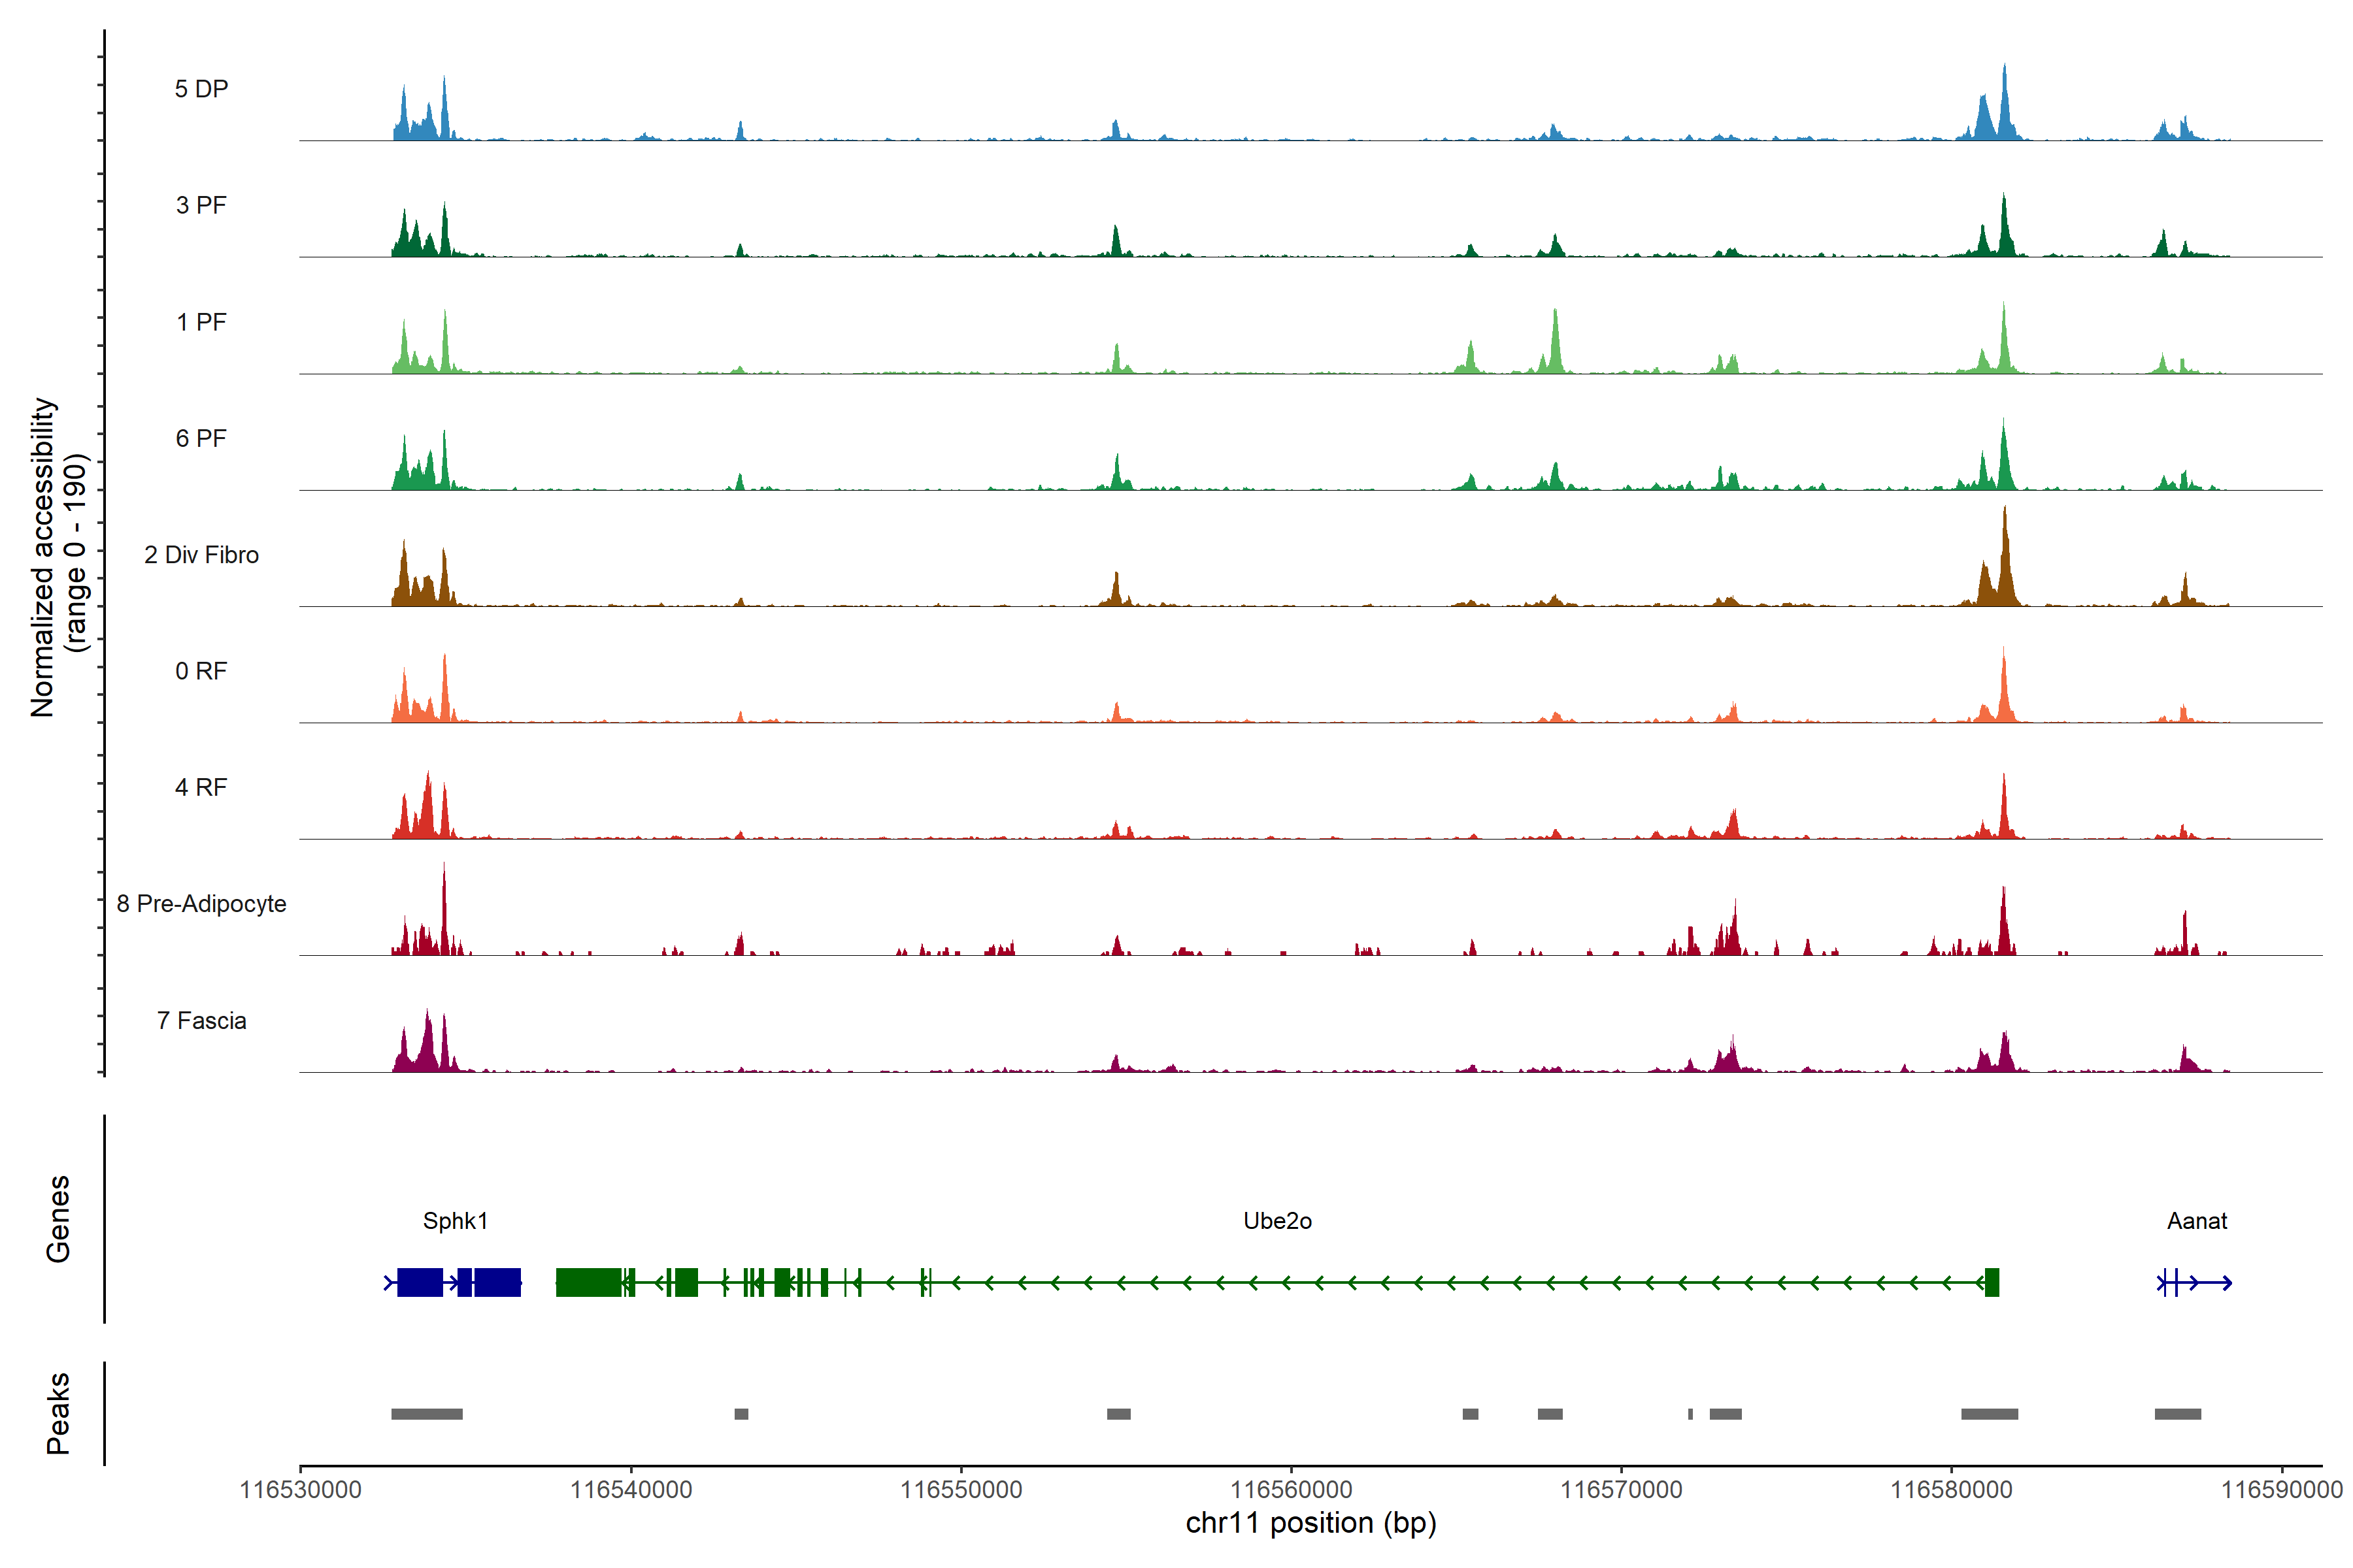The width and height of the screenshot is (2353, 1568).
Task: Click the Peaks panel label
Action: [58, 1413]
